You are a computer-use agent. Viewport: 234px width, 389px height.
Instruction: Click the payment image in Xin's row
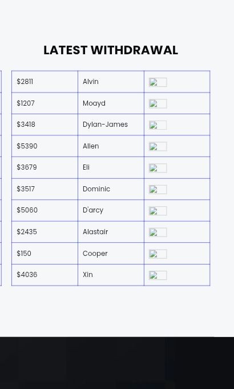tap(158, 275)
